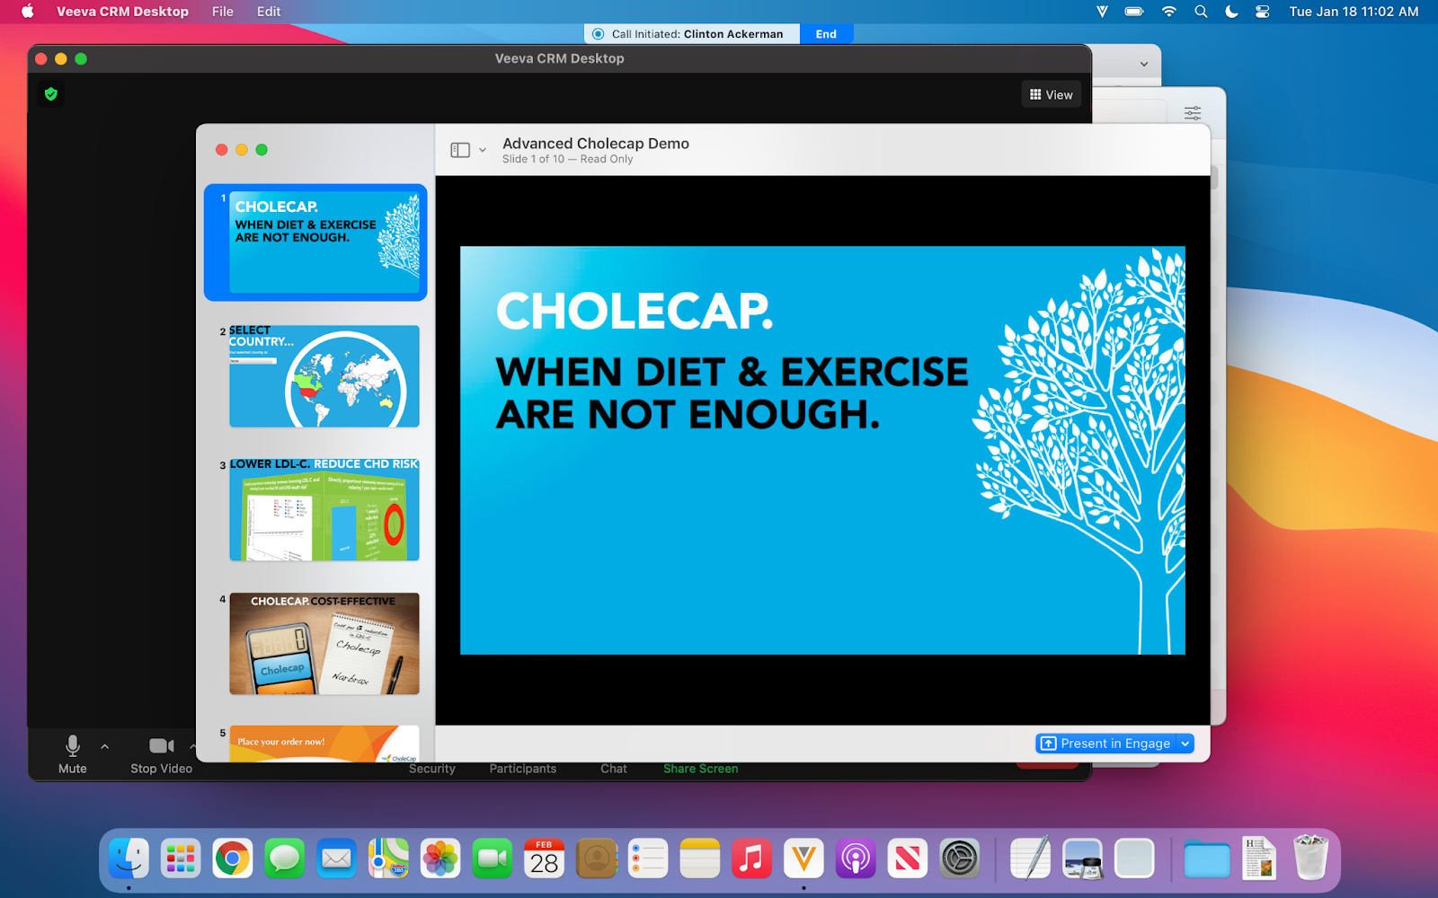The width and height of the screenshot is (1438, 898).
Task: Mute the microphone
Action: click(73, 753)
